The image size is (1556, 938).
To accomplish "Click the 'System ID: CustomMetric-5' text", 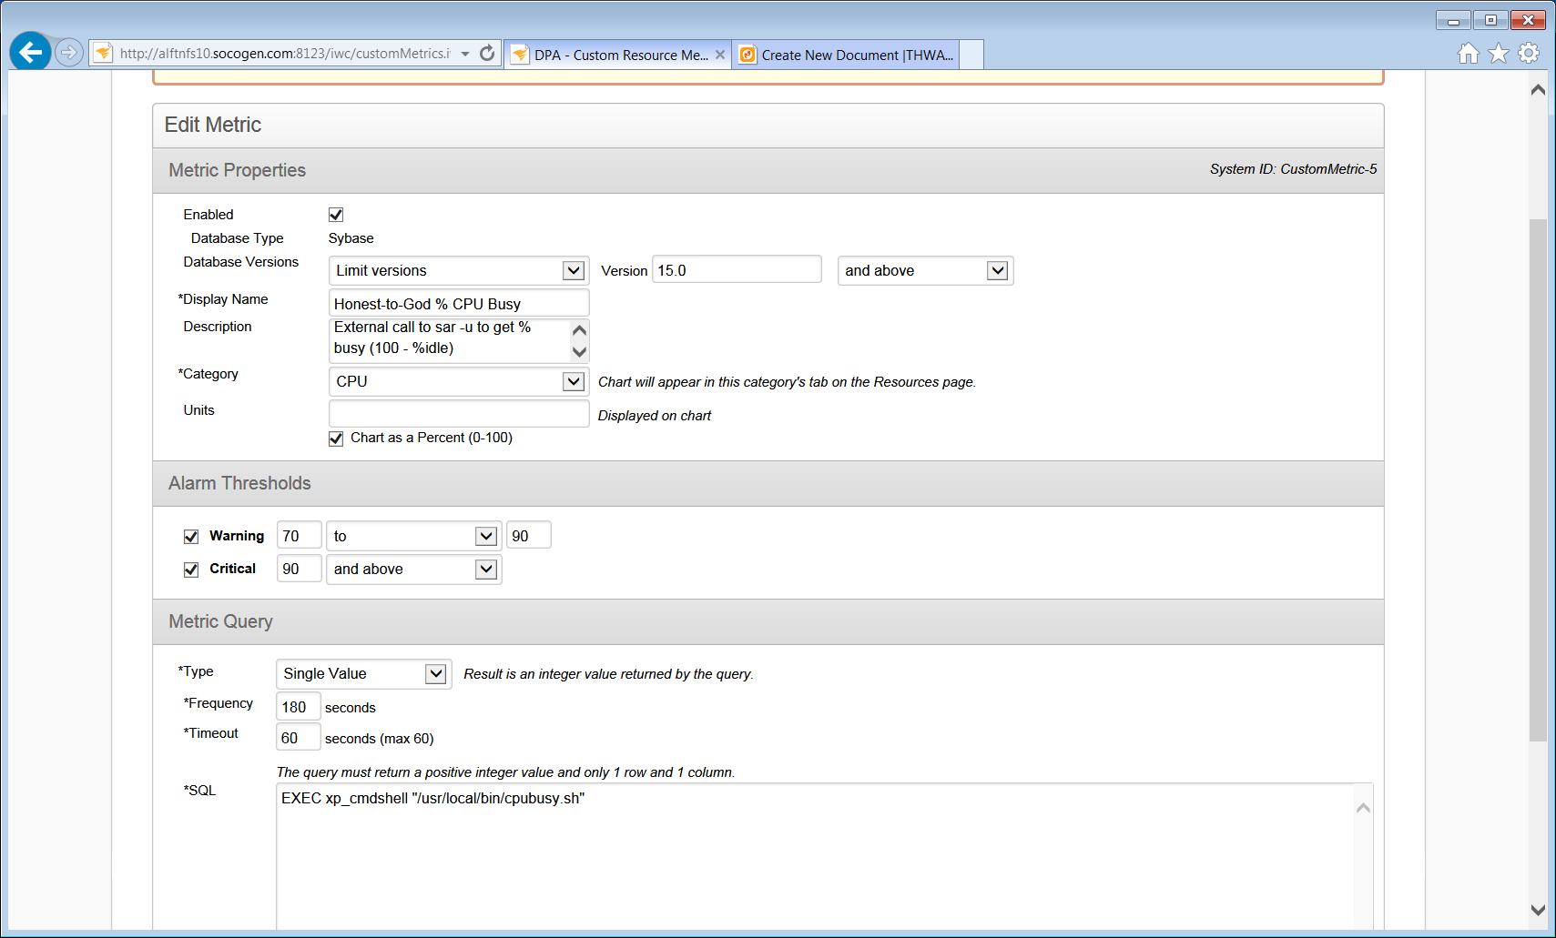I will [x=1293, y=169].
